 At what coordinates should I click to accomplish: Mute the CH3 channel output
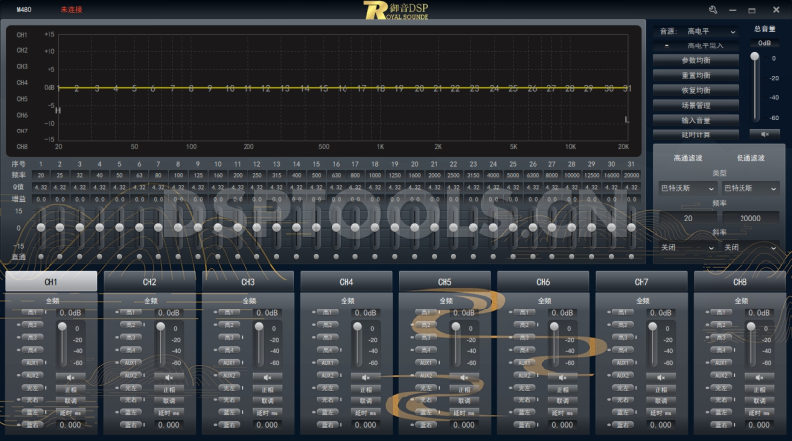coord(267,377)
